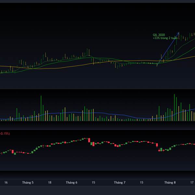Viewport: 195px width, 195px height.
Task: Click the 15 label after Tháng 7
Action: click(141, 183)
